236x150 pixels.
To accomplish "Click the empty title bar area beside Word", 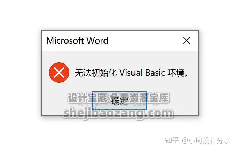I will pos(144,40).
